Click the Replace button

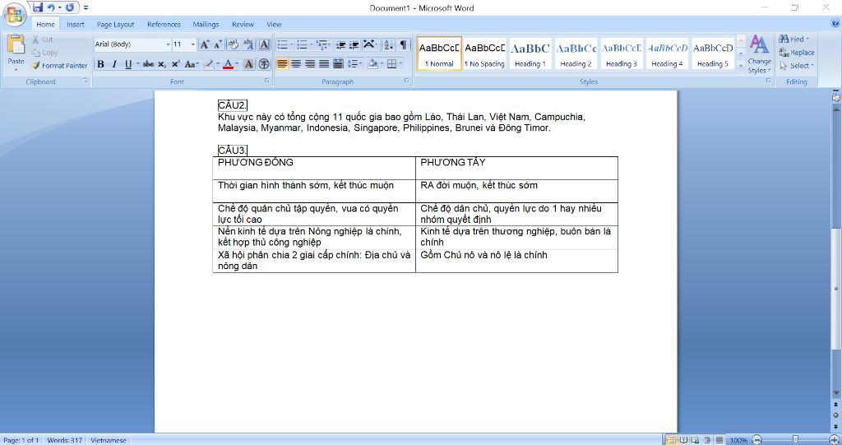click(797, 53)
